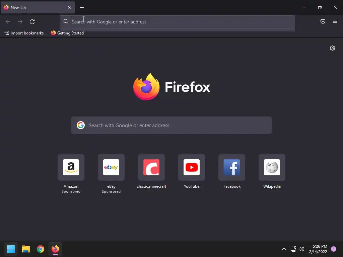This screenshot has width=343, height=257.
Task: Show hidden system tray icons
Action: (x=284, y=249)
